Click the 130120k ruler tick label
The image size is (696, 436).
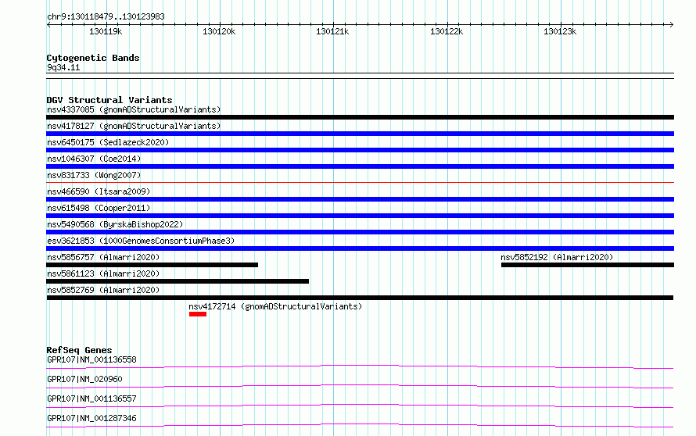(x=219, y=31)
